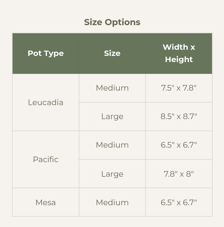Click the Leucadia pot type cell
Image resolution: width=224 pixels, height=227 pixels.
click(x=46, y=102)
